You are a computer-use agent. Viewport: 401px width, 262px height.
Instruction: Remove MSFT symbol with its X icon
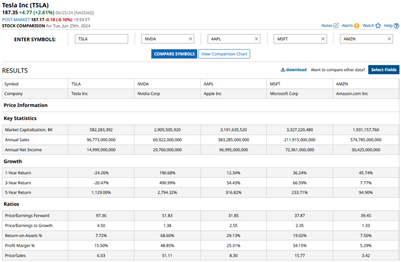323,39
